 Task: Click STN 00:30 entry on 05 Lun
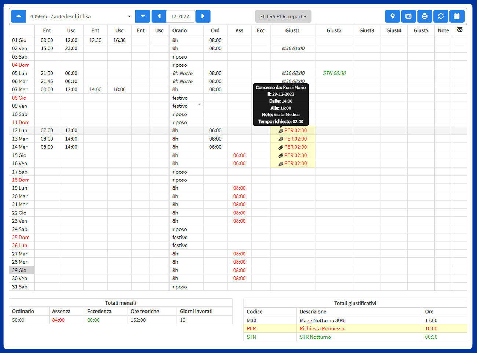click(334, 73)
